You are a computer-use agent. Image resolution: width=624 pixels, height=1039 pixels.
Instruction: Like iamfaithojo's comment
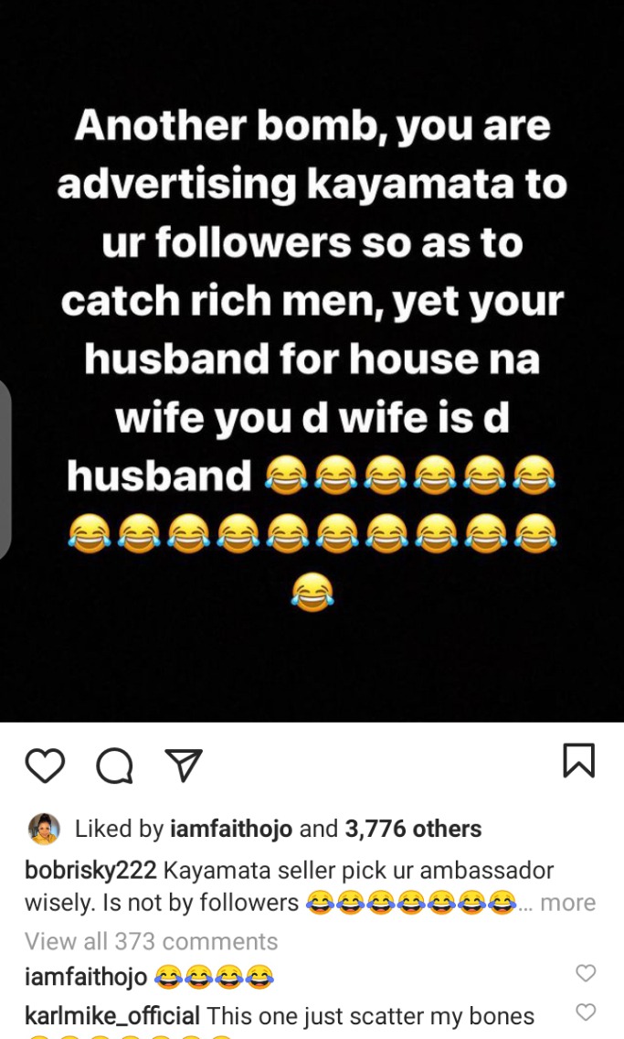586,973
